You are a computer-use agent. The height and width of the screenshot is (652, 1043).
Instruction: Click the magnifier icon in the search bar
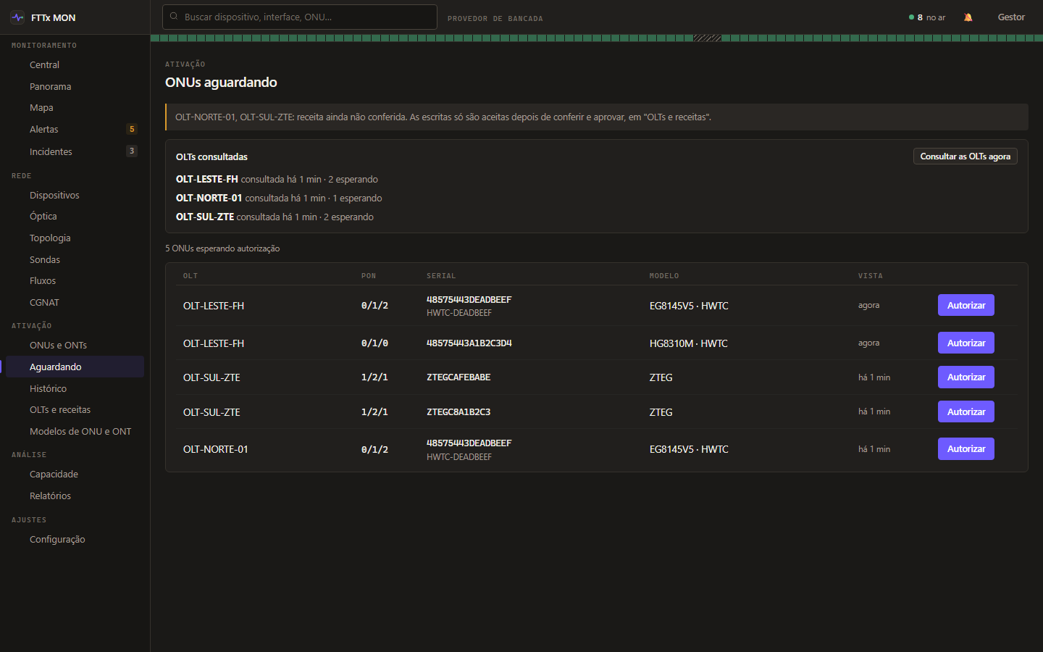[x=174, y=16]
